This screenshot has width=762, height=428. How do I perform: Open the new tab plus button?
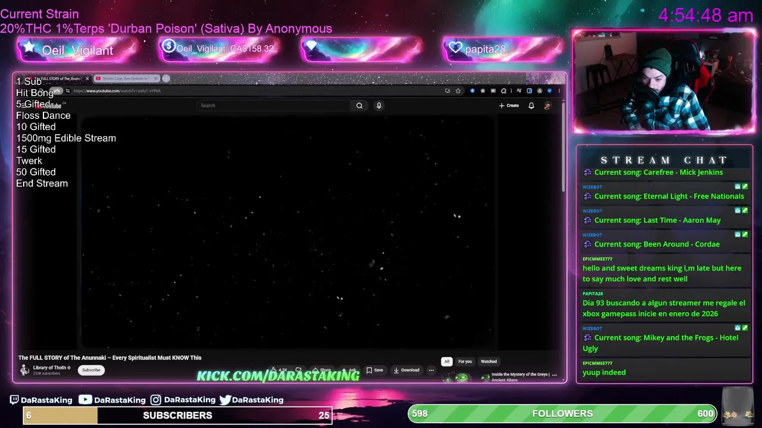tap(166, 78)
